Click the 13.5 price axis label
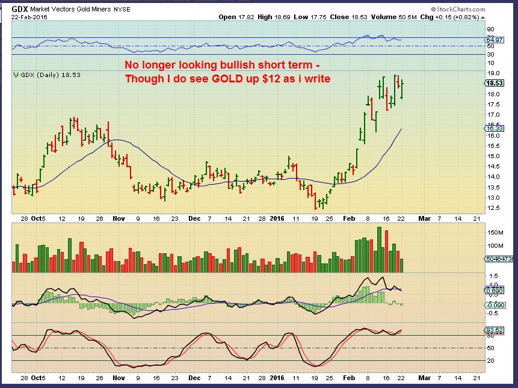This screenshot has height=388, width=518. (x=494, y=187)
